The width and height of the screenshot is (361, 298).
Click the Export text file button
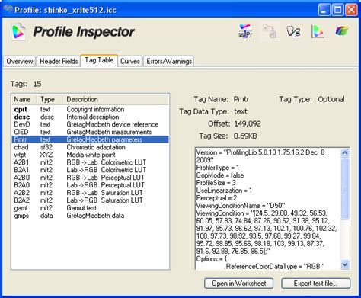pos(315,284)
